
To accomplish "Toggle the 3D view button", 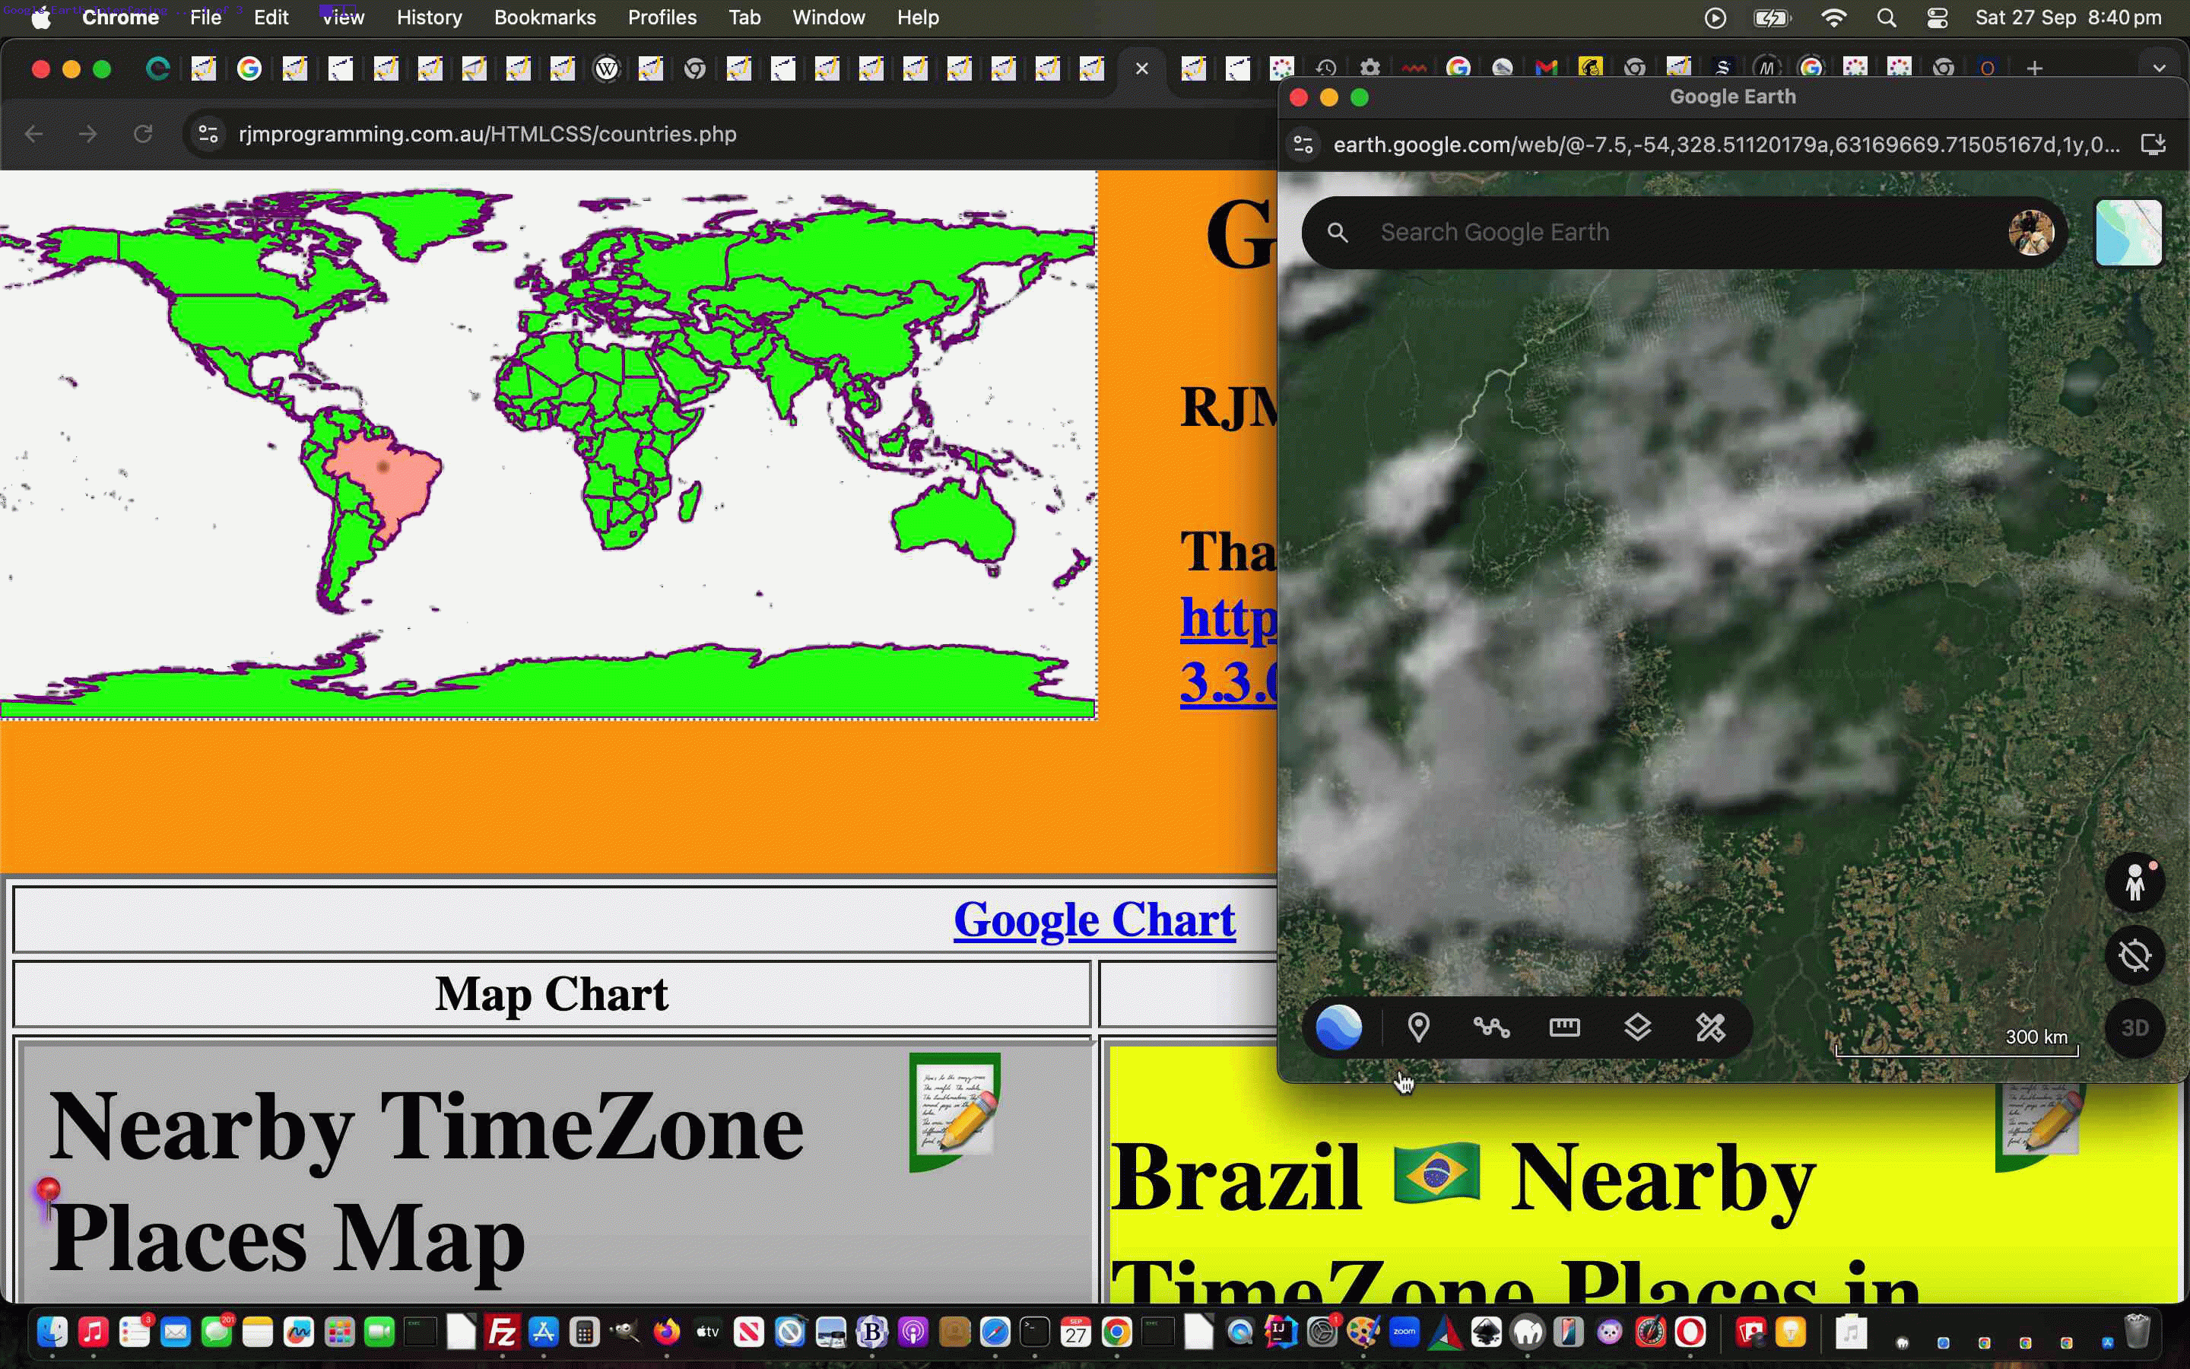I will [x=2134, y=1028].
